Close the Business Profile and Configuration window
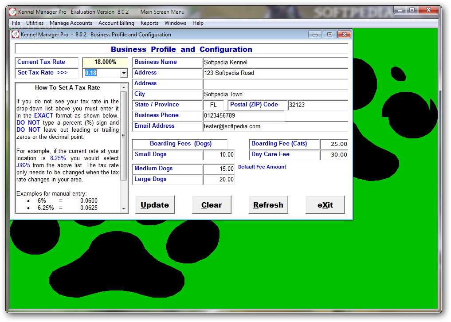 (x=344, y=35)
